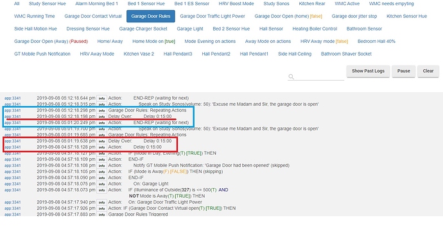Open app:3341 link on 04:57:18.109 pm row
Image resolution: width=443 pixels, height=240 pixels.
pyautogui.click(x=12, y=159)
